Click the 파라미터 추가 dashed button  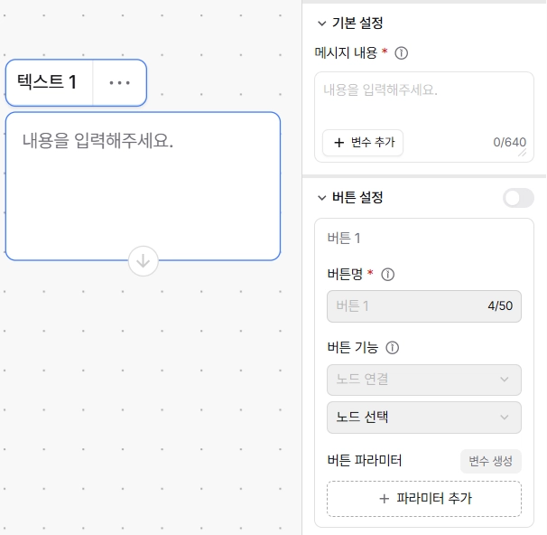pyautogui.click(x=424, y=499)
